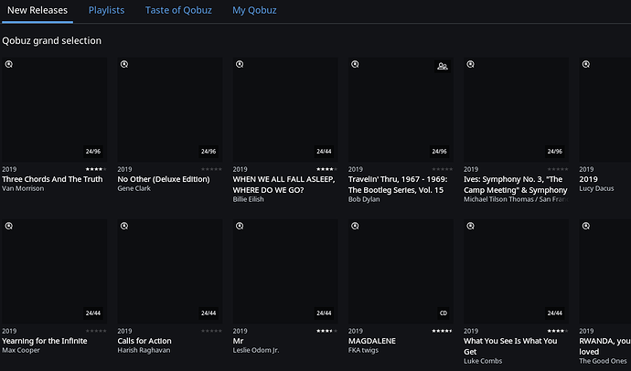Click the 24/96 badge on Ives Symphony cover
Image resolution: width=631 pixels, height=371 pixels.
pos(554,152)
